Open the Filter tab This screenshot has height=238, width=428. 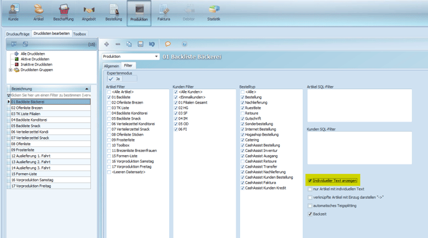coord(128,65)
